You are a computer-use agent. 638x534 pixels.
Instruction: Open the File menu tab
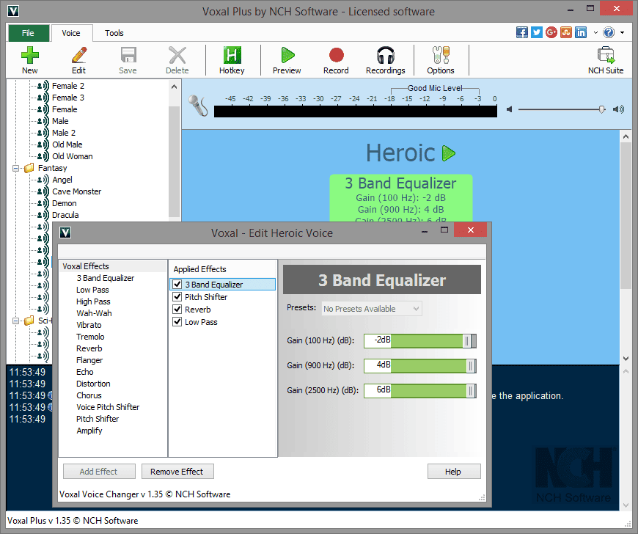28,33
